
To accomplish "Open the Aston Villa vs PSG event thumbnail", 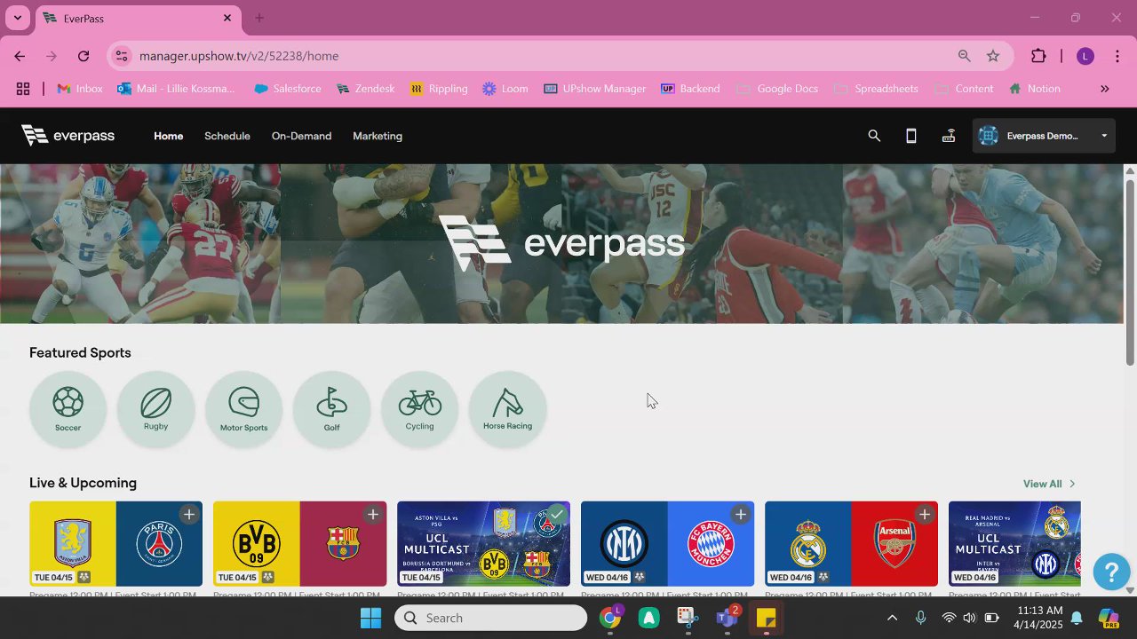I will click(115, 544).
